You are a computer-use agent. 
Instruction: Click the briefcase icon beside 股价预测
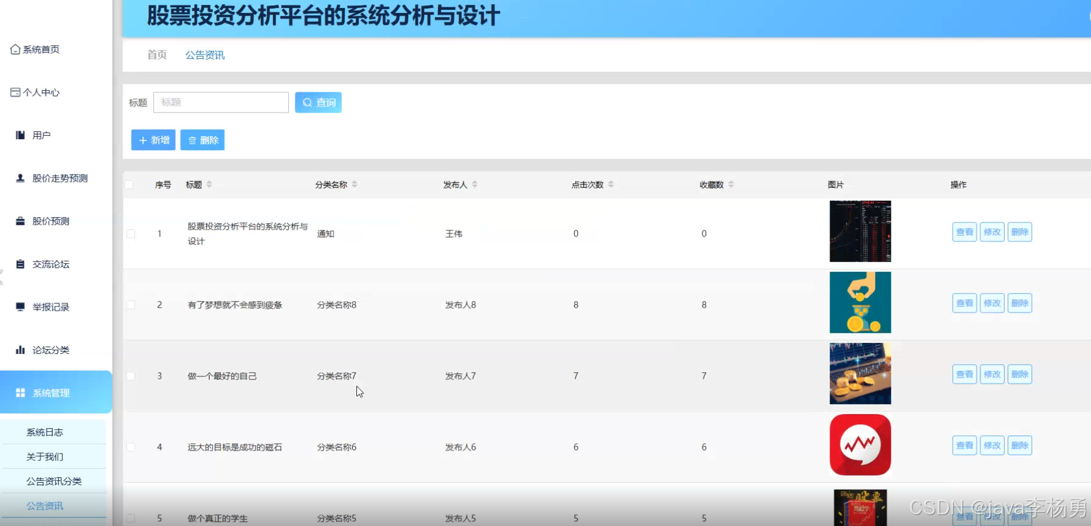20,221
